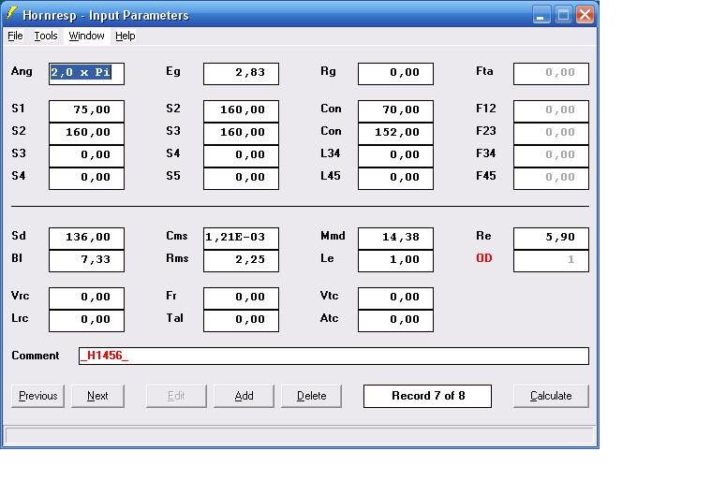Viewport: 726px width, 495px height.
Task: Click the S2 field beside the Con 70,00 label
Action: [x=242, y=111]
